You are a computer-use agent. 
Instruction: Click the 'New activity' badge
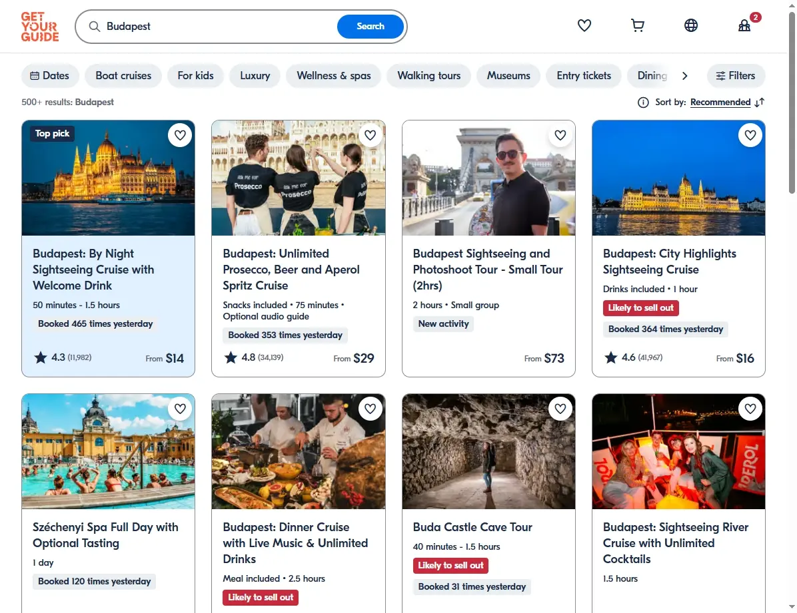coord(443,324)
